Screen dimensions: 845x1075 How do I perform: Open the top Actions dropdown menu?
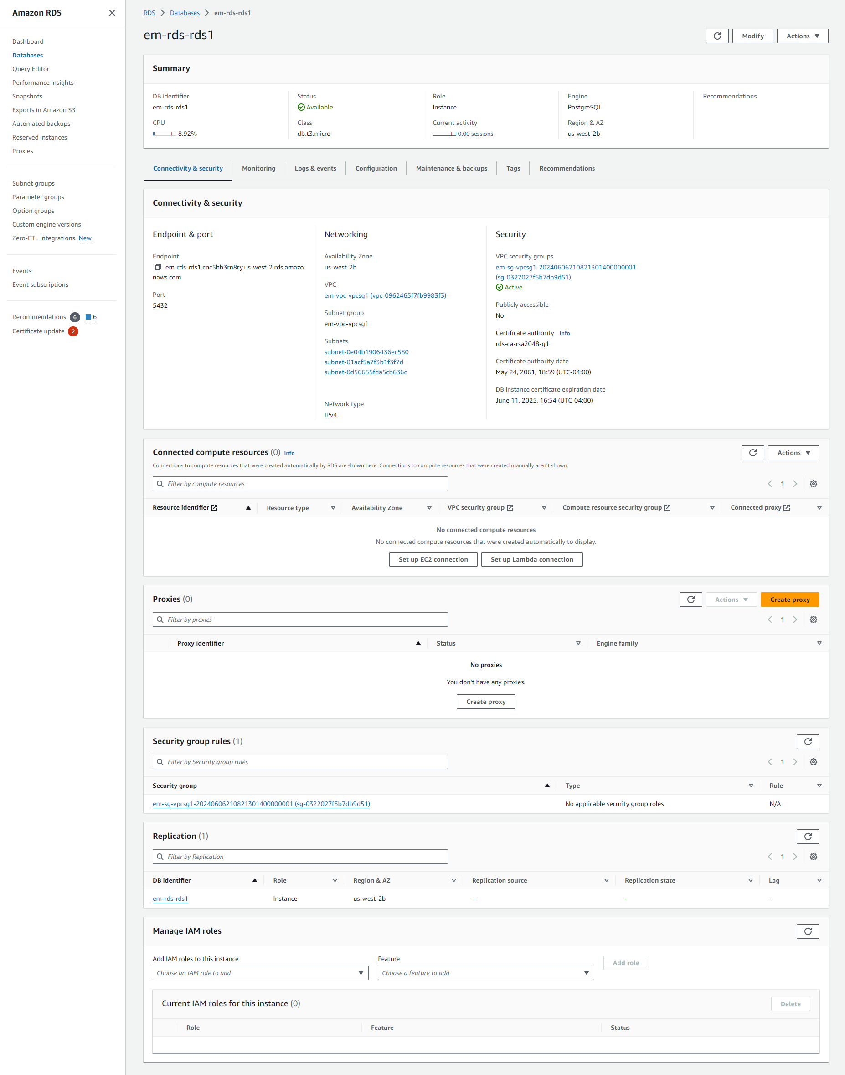click(802, 36)
